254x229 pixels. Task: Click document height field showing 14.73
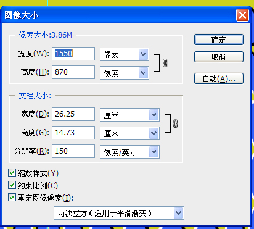click(73, 133)
